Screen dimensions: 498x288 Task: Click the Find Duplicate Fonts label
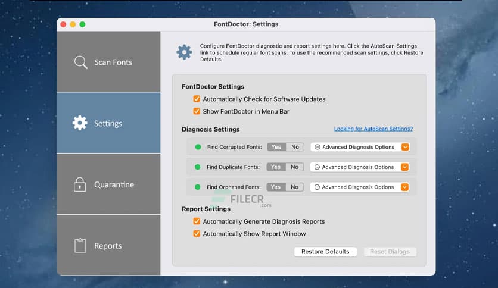(233, 167)
